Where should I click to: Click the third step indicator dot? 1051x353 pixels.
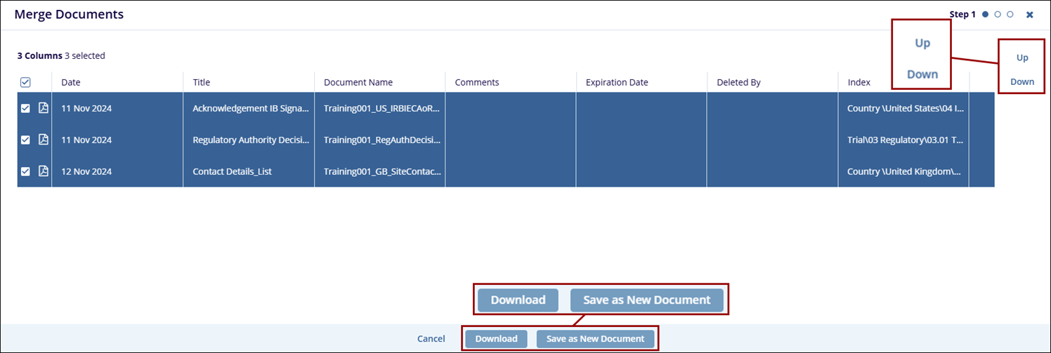click(1010, 14)
